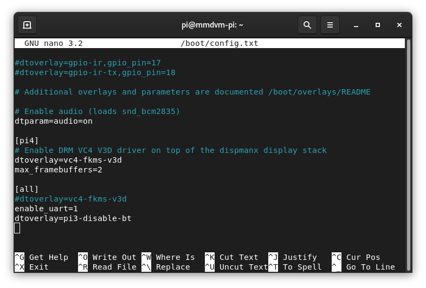426x288 pixels.
Task: Maximize the terminal window
Action: coord(378,25)
